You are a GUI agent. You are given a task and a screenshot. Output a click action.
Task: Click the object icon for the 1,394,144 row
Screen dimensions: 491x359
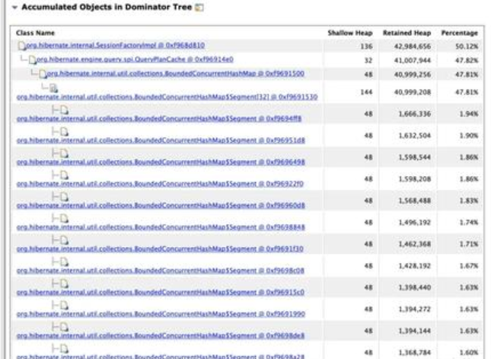[x=64, y=327]
